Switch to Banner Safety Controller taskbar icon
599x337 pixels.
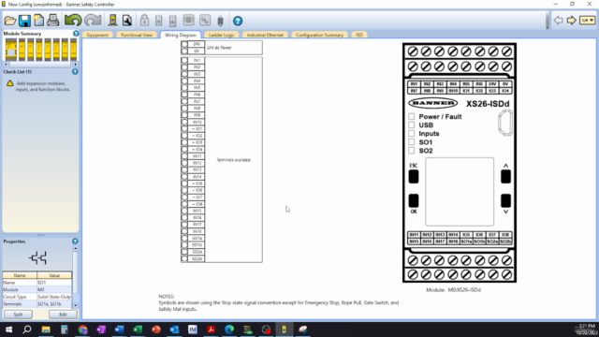285,330
